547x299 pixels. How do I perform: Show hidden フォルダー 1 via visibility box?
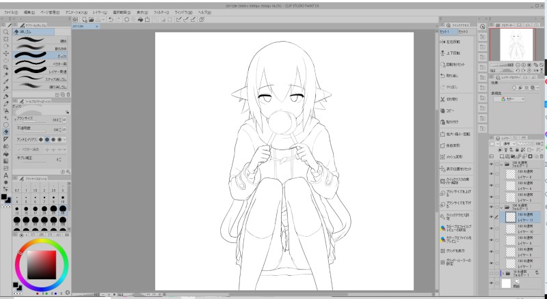[x=492, y=274]
